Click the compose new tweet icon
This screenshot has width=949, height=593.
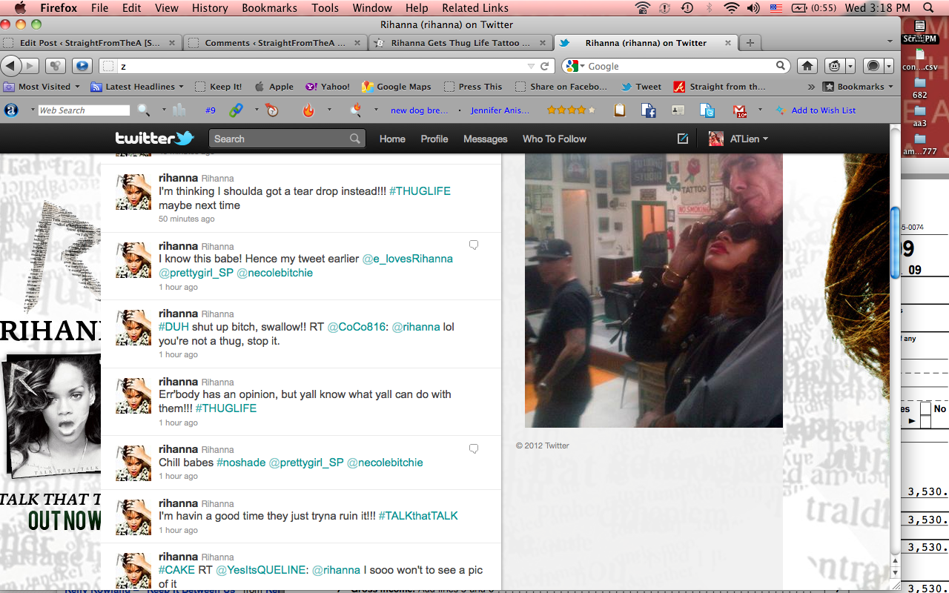click(683, 139)
